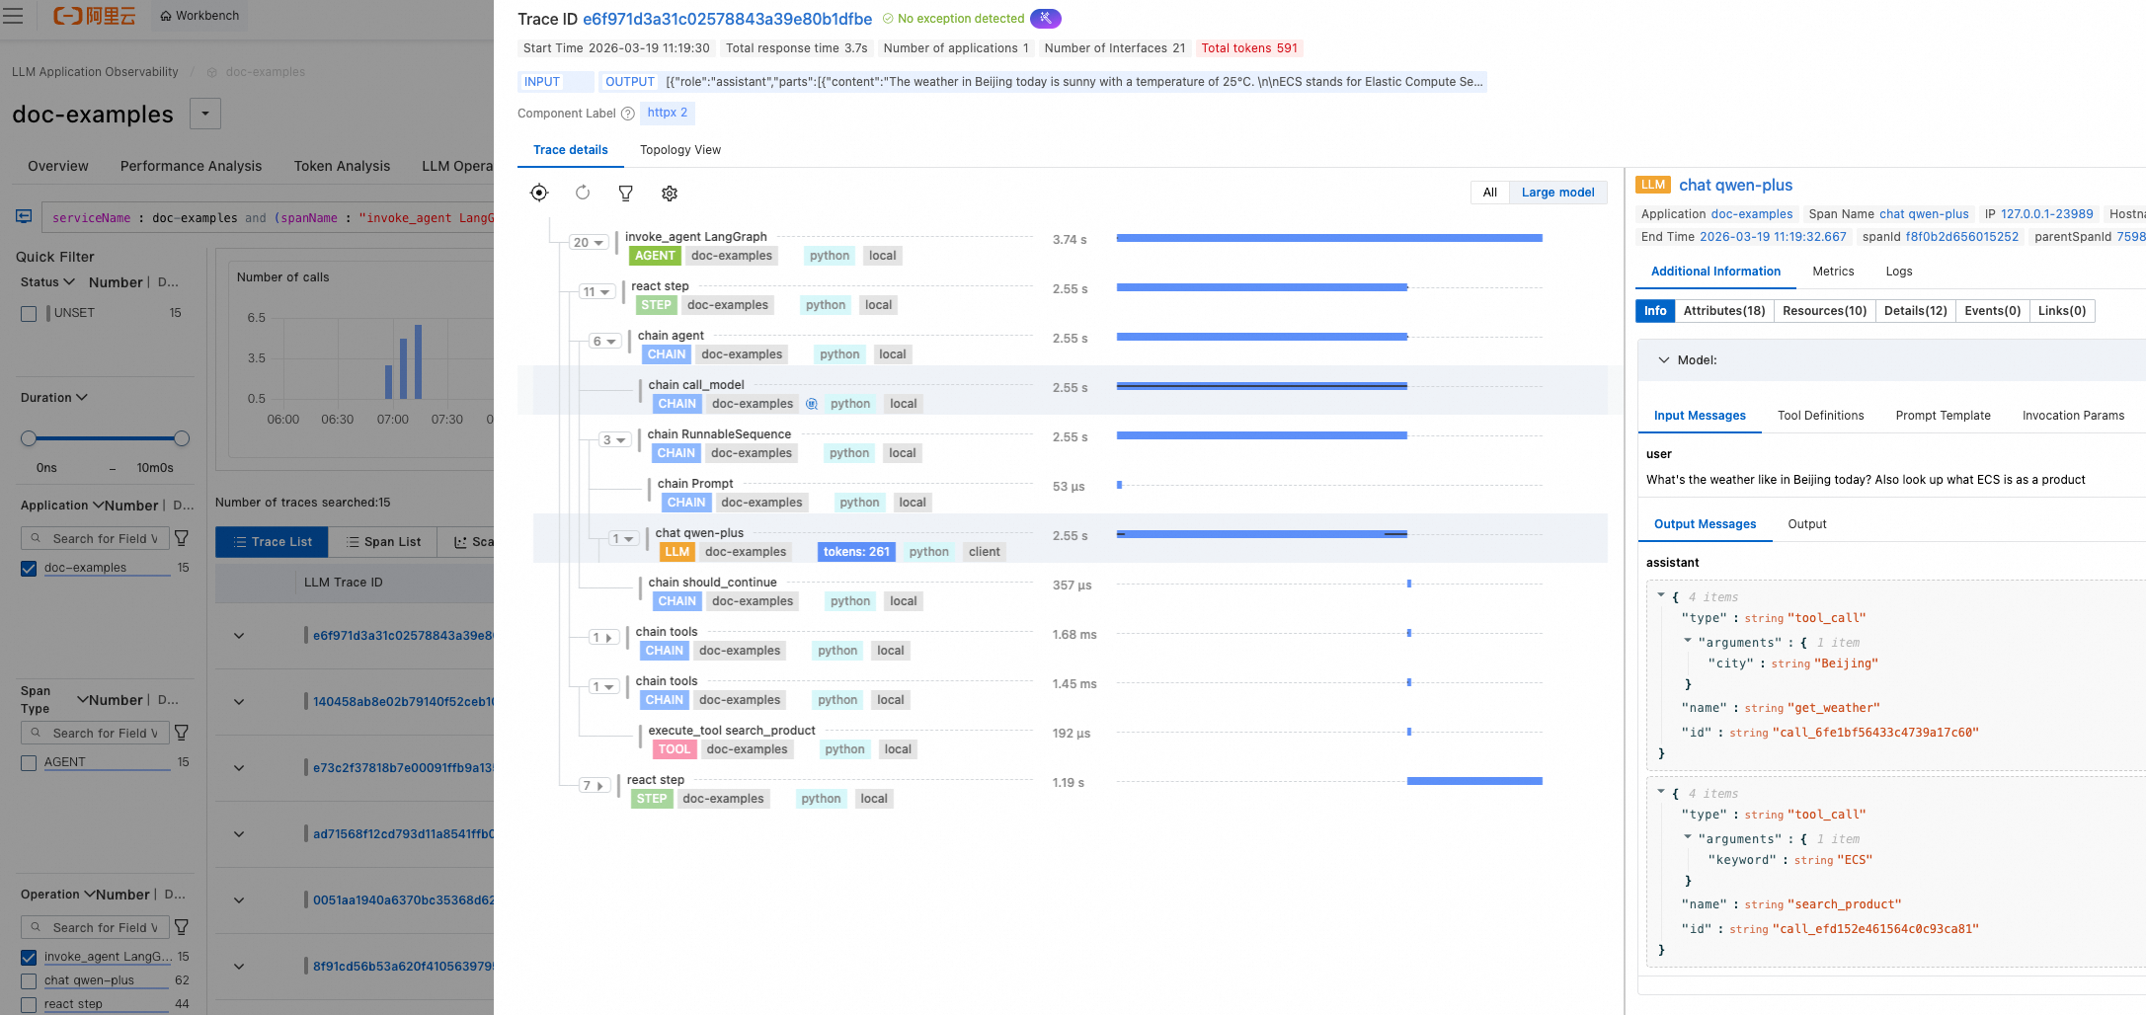
Task: Collapse chain agent 6 children
Action: click(604, 342)
